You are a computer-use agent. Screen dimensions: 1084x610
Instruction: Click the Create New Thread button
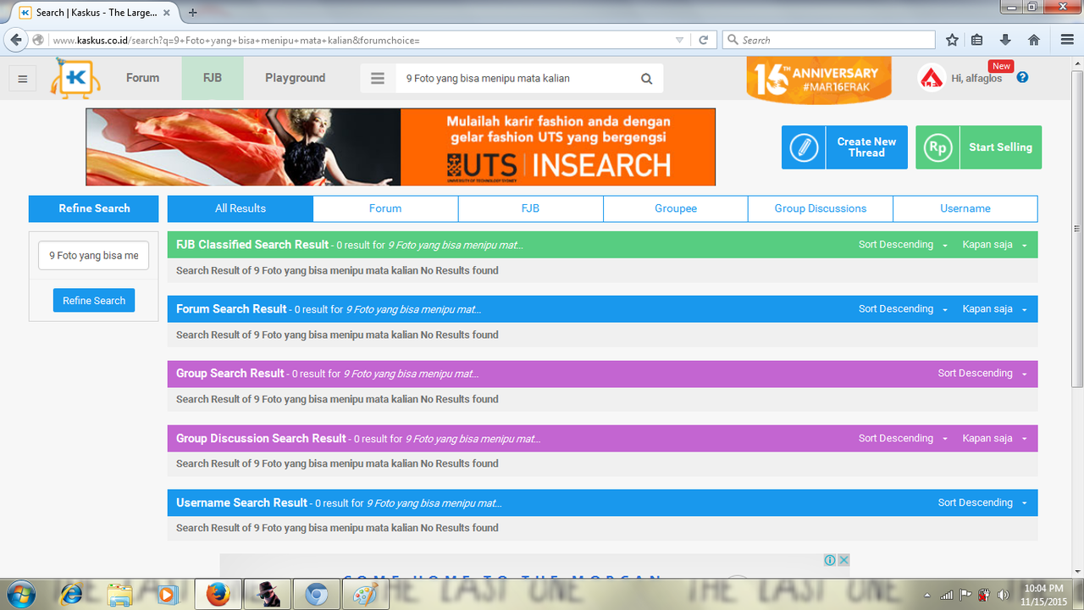tap(845, 147)
